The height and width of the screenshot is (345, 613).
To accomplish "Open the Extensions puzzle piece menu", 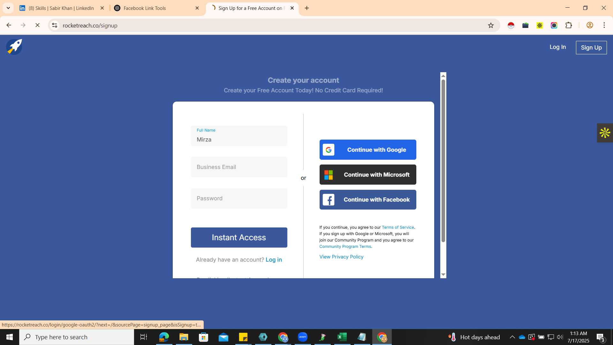I will tap(569, 25).
